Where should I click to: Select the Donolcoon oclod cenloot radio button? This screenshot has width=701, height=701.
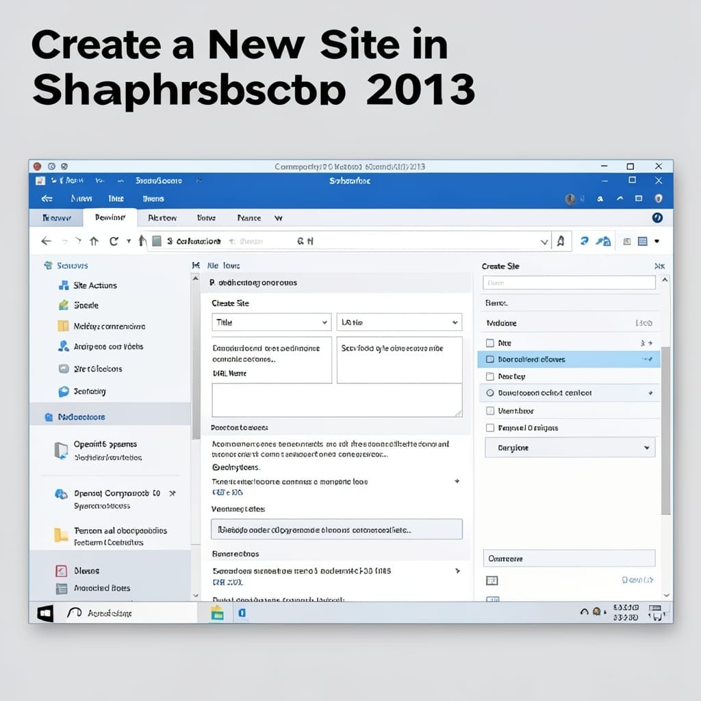pos(490,393)
